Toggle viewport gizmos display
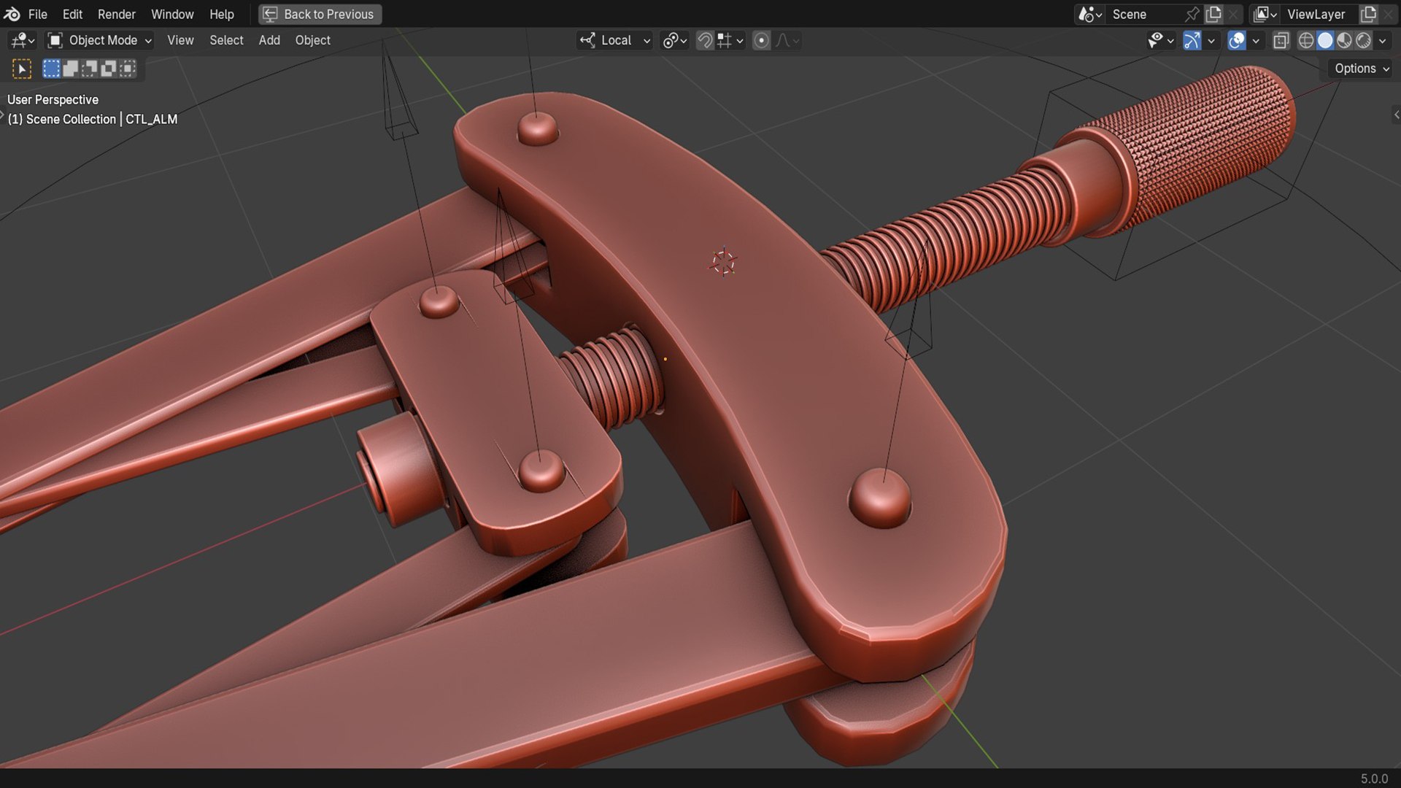Viewport: 1401px width, 788px height. (1192, 40)
